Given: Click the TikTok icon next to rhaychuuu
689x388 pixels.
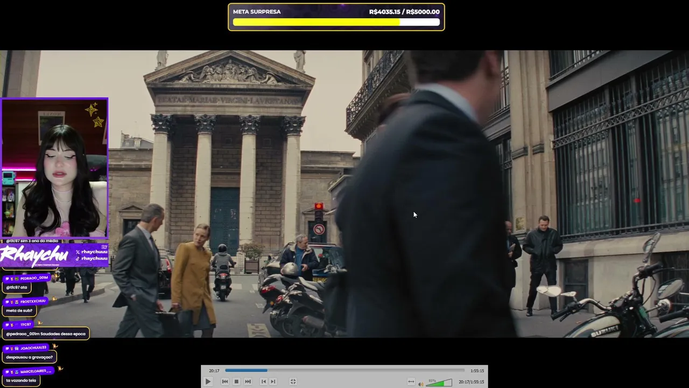Looking at the screenshot, I should click(x=78, y=258).
